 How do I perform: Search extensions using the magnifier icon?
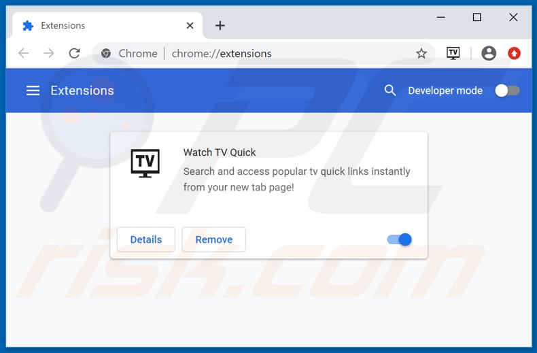[x=390, y=90]
